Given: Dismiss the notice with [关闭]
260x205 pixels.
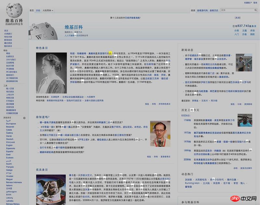Looking at the screenshot, I should click(x=238, y=18).
